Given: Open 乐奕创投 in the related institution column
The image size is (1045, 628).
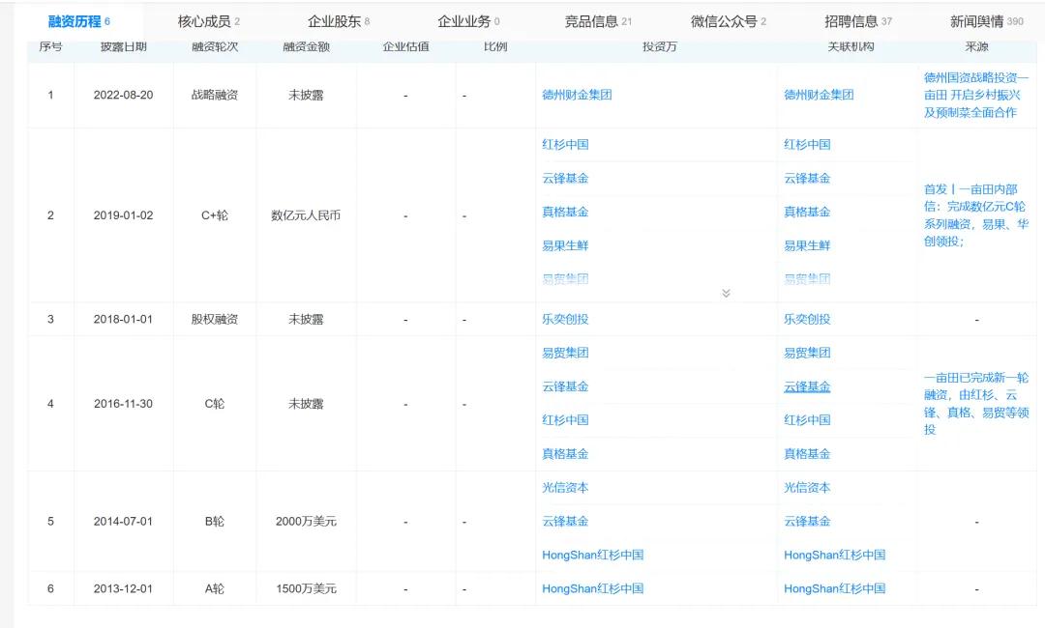Looking at the screenshot, I should (807, 320).
